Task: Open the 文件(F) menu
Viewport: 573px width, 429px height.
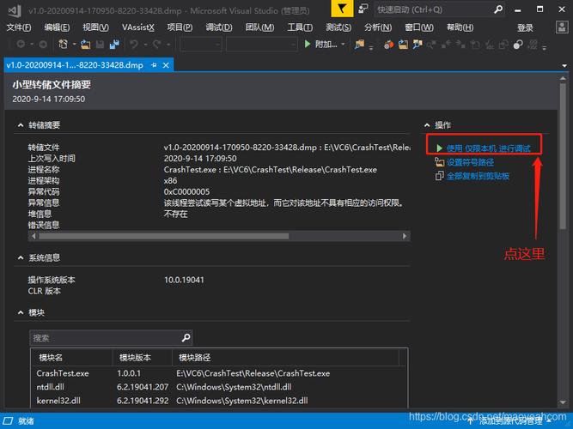Action: pyautogui.click(x=19, y=27)
